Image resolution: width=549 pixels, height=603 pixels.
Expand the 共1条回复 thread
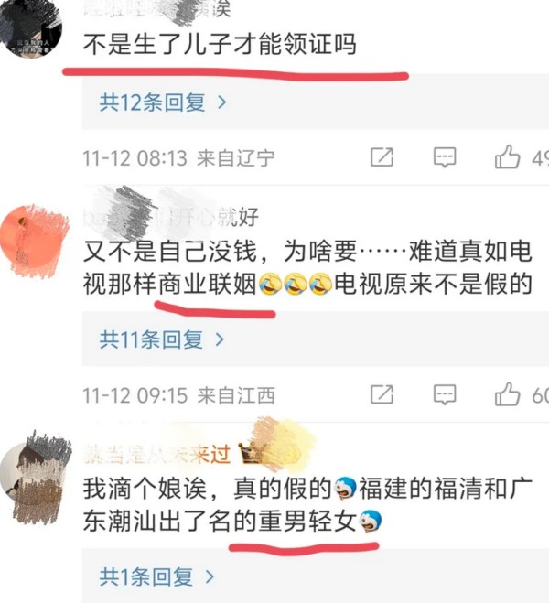156,576
